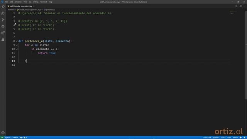Open the Extensions view

3,33
